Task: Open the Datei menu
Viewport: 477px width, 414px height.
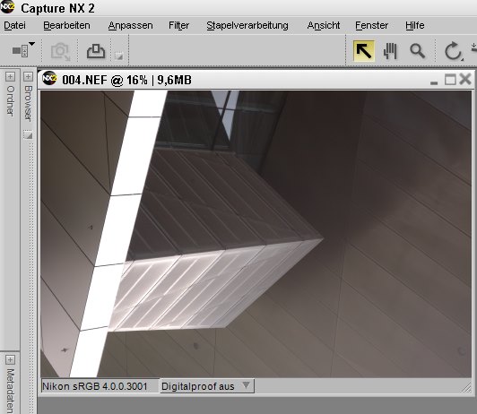Action: 14,25
